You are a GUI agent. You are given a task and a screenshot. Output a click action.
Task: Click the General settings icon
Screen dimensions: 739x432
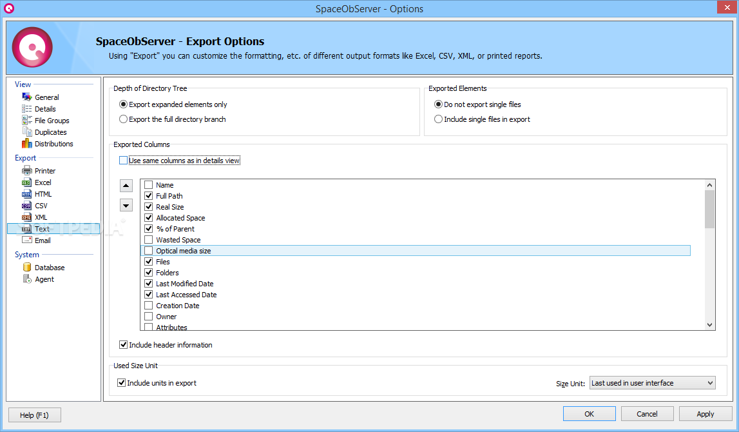coord(27,97)
